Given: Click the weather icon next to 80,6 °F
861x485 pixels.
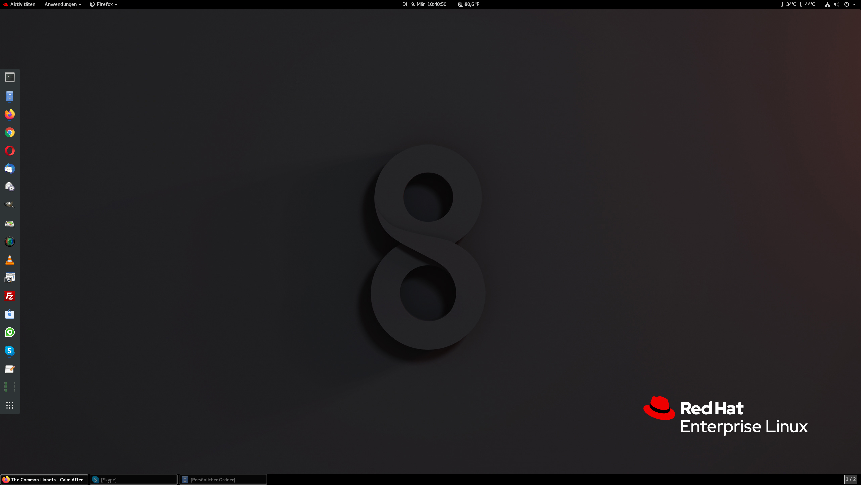Looking at the screenshot, I should (460, 4).
